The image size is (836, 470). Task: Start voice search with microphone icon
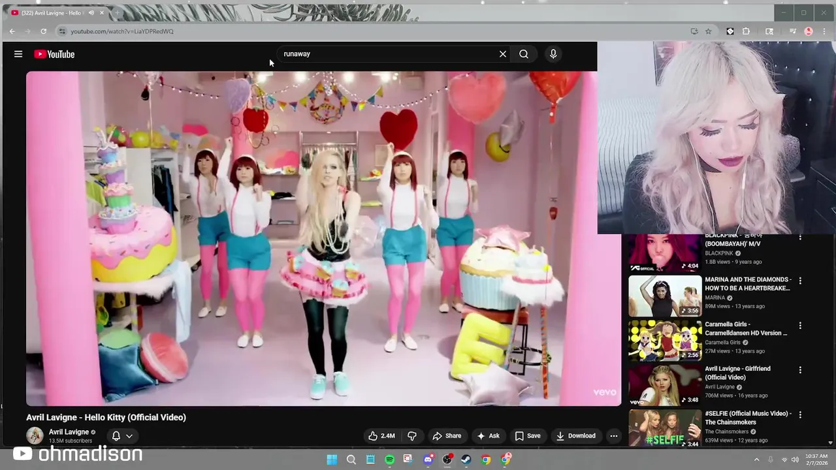[x=553, y=54]
